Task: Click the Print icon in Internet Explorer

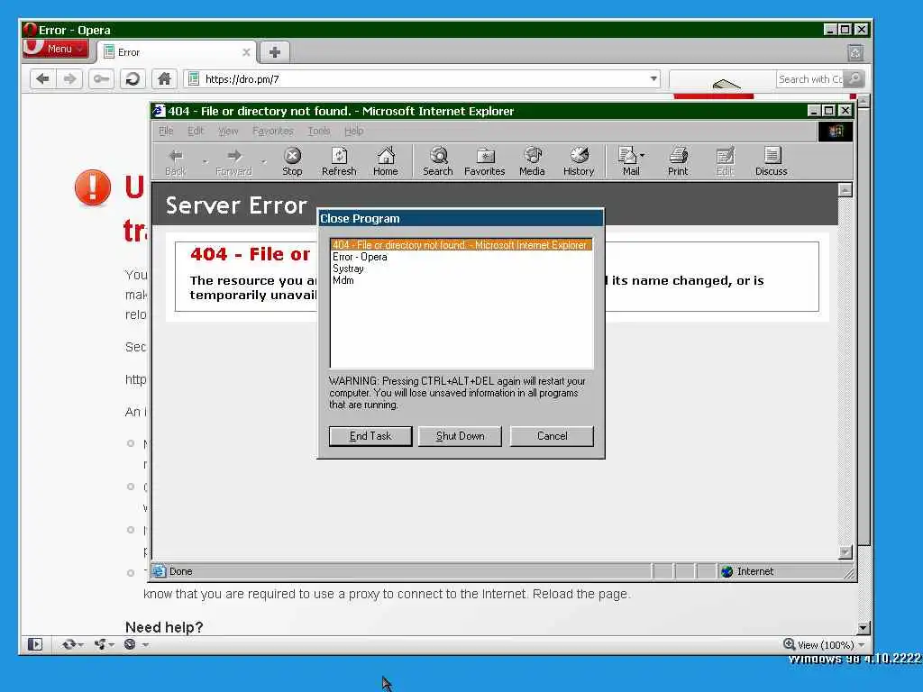Action: pyautogui.click(x=678, y=155)
